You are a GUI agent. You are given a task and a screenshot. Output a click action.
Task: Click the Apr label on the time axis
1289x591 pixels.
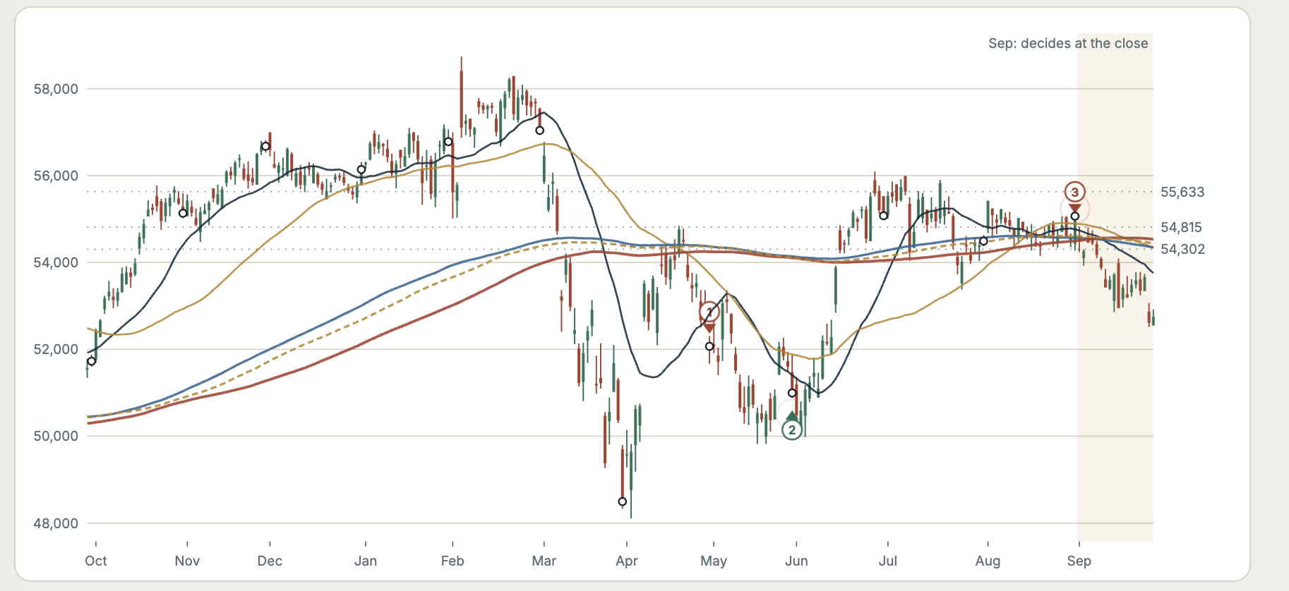(x=627, y=561)
